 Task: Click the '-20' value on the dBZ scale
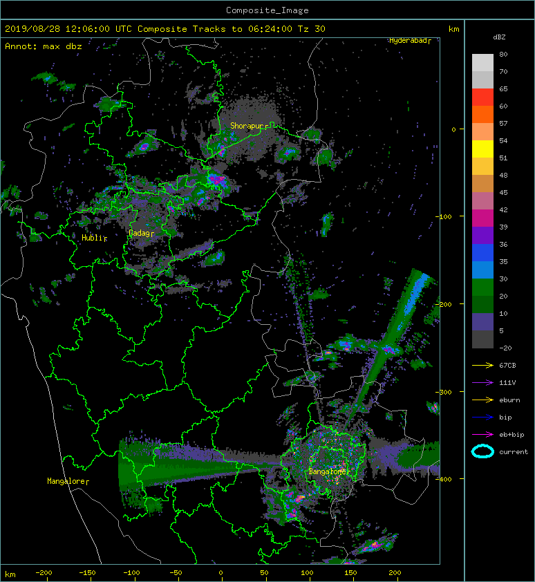505,348
